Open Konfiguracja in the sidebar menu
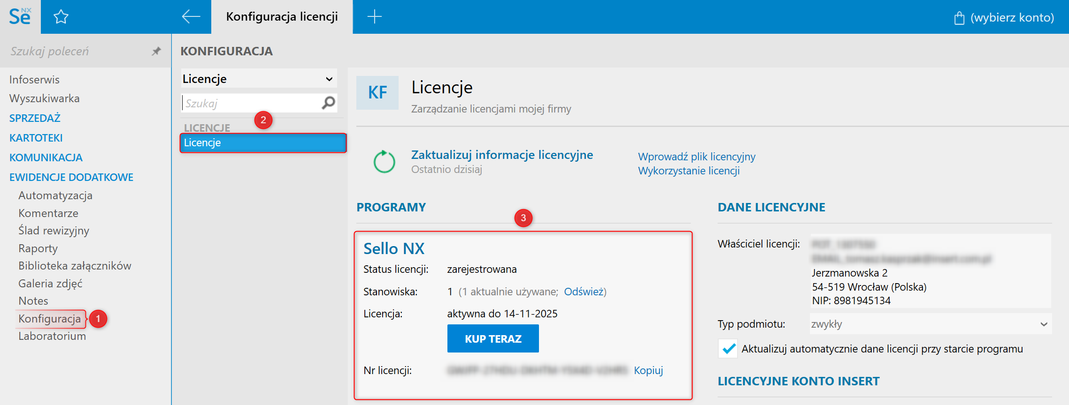1069x405 pixels. (50, 319)
